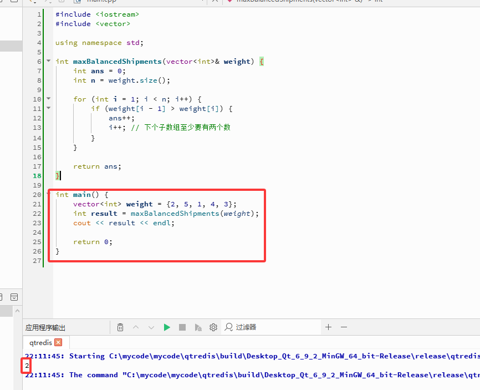Go to previous output item with the up arrow

tap(136, 327)
